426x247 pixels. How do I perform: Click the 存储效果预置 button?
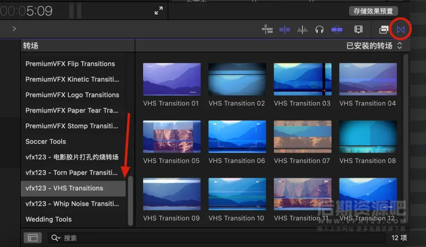[x=373, y=11]
